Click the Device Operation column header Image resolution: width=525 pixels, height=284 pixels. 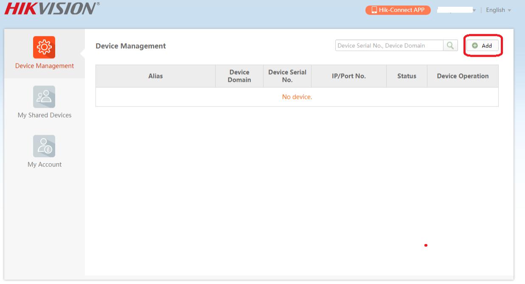tap(463, 76)
